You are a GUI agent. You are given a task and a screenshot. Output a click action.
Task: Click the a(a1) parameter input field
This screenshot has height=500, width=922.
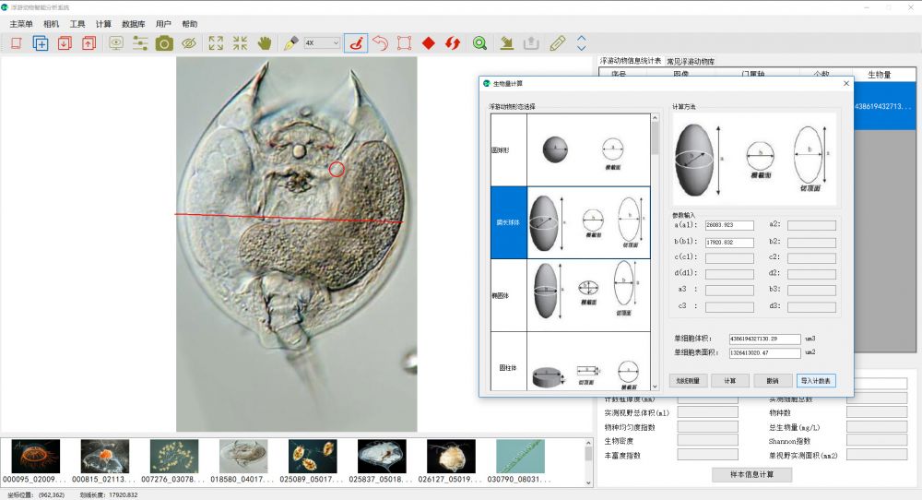click(728, 225)
